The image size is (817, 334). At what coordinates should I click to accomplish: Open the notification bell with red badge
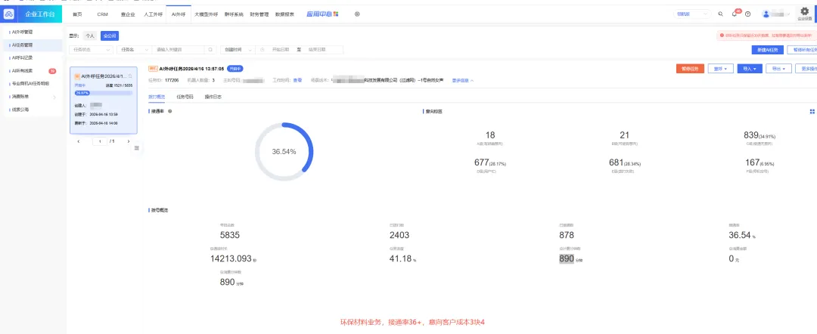tap(735, 14)
